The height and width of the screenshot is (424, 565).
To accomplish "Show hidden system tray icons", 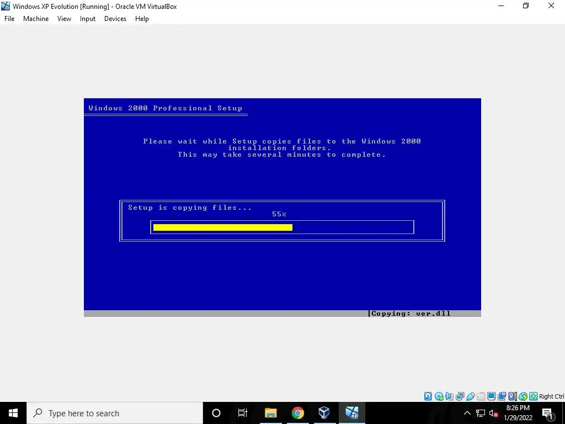I will click(467, 413).
